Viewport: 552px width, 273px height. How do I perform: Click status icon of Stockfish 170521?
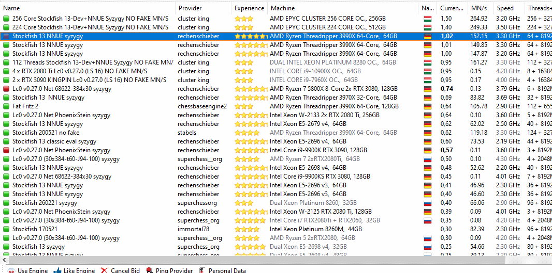pyautogui.click(x=6, y=229)
